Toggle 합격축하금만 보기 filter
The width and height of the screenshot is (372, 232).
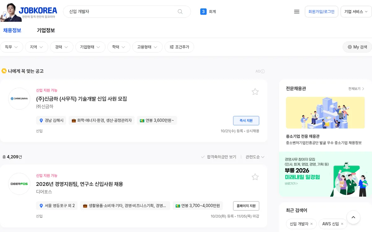pos(219,157)
